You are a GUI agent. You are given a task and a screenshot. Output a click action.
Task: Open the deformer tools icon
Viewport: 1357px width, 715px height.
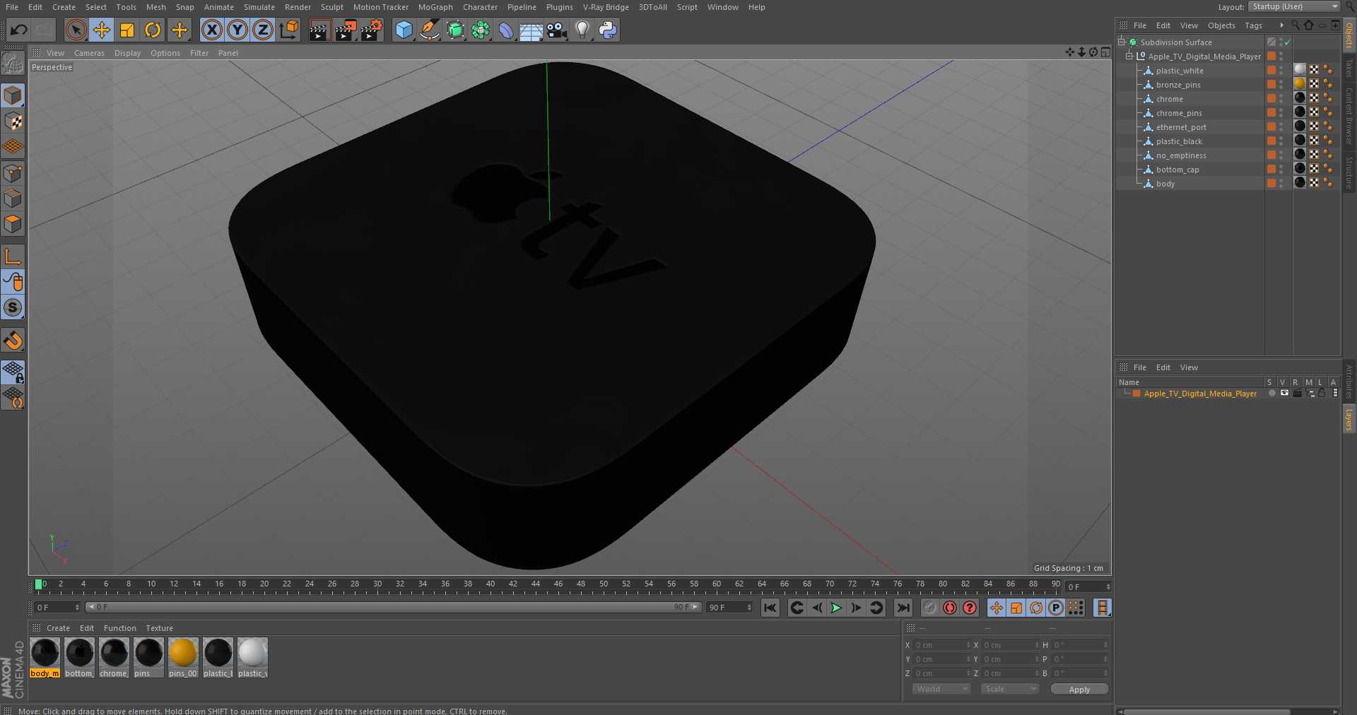point(506,30)
